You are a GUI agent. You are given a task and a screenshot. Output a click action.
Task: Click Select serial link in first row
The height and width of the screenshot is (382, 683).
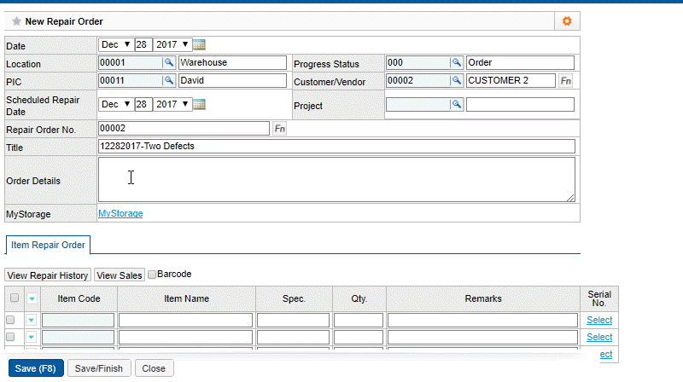[x=599, y=320]
